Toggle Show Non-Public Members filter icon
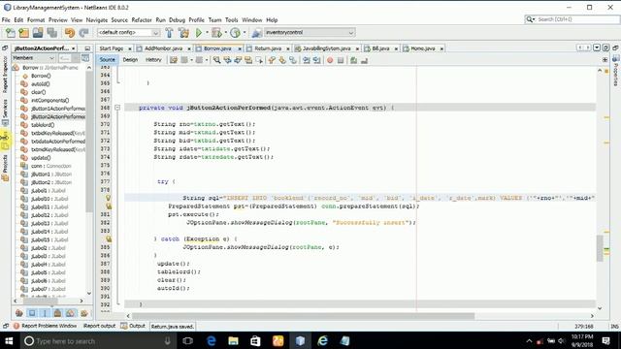This screenshot has height=349, width=621. pyautogui.click(x=57, y=313)
